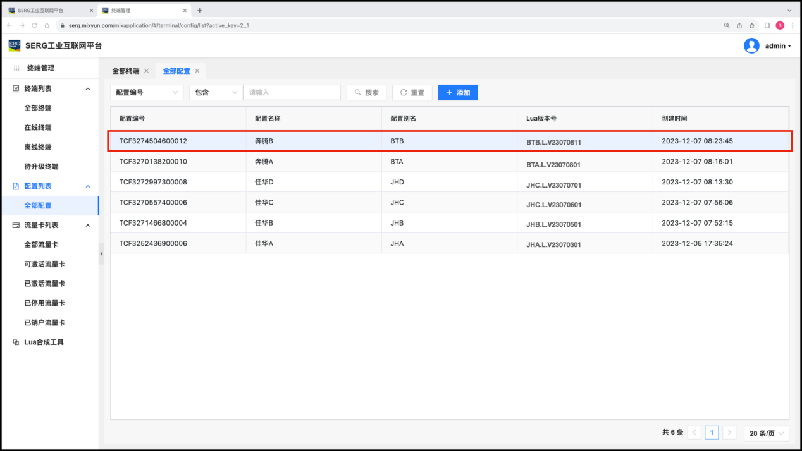Open the 包含 condition dropdown
Screen dimensions: 802x451
point(216,92)
